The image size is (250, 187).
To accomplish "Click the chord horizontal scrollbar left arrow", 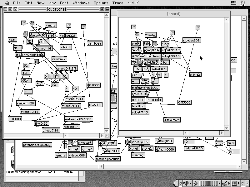I will 185,133.
